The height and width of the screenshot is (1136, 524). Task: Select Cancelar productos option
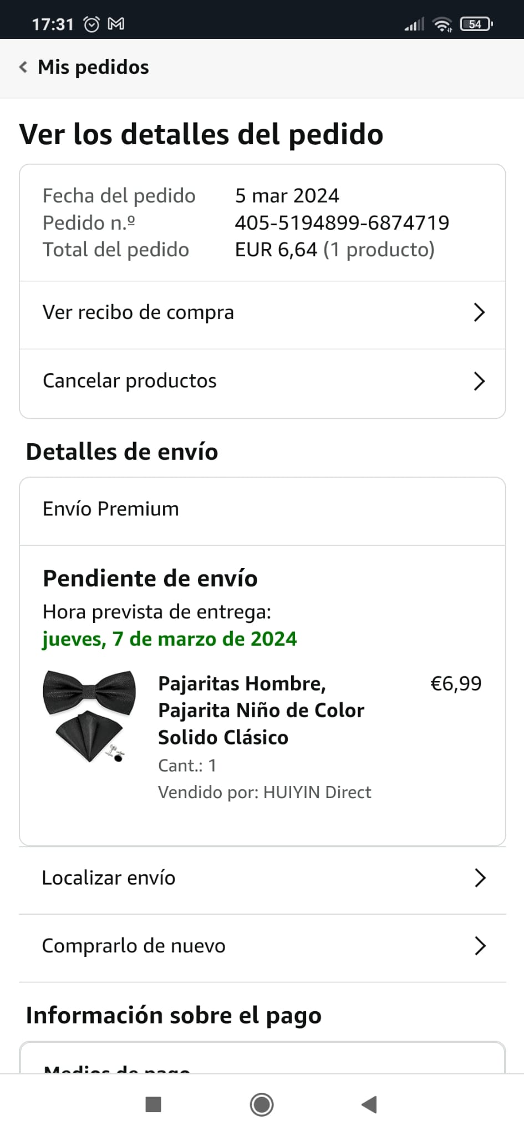click(x=130, y=381)
